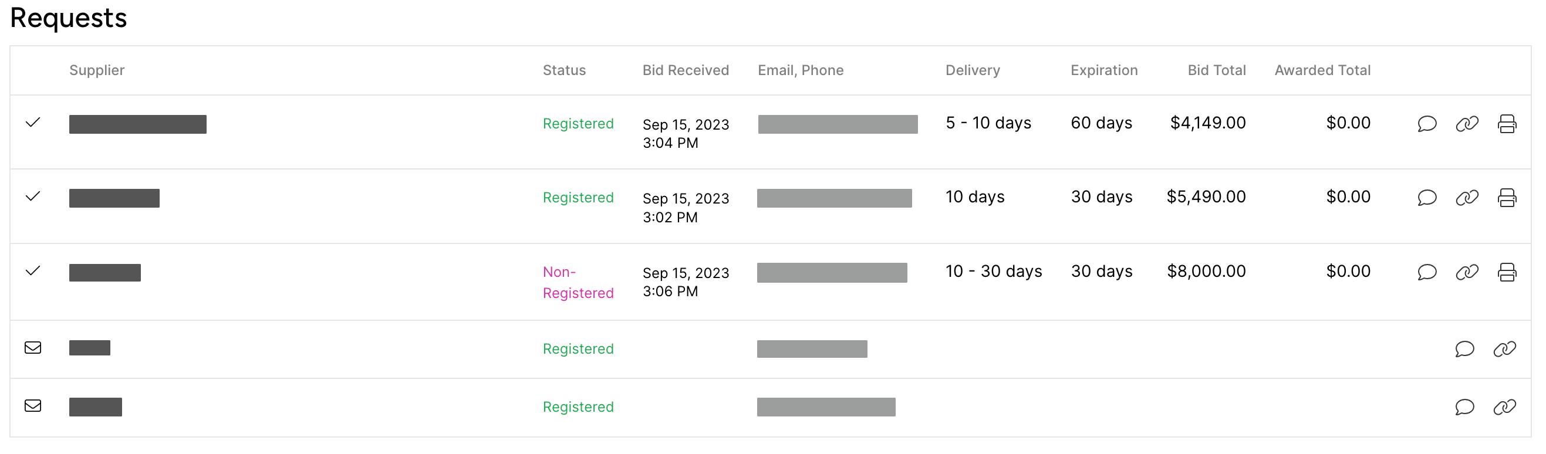
Task: Click checkmark on the Non-Registered supplier row
Action: [33, 270]
